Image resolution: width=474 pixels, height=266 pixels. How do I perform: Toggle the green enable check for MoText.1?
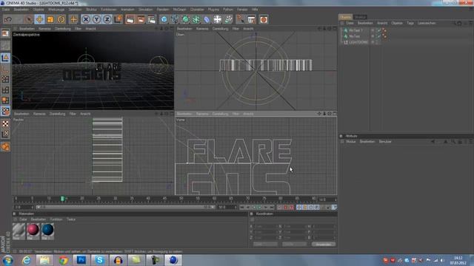click(x=378, y=30)
